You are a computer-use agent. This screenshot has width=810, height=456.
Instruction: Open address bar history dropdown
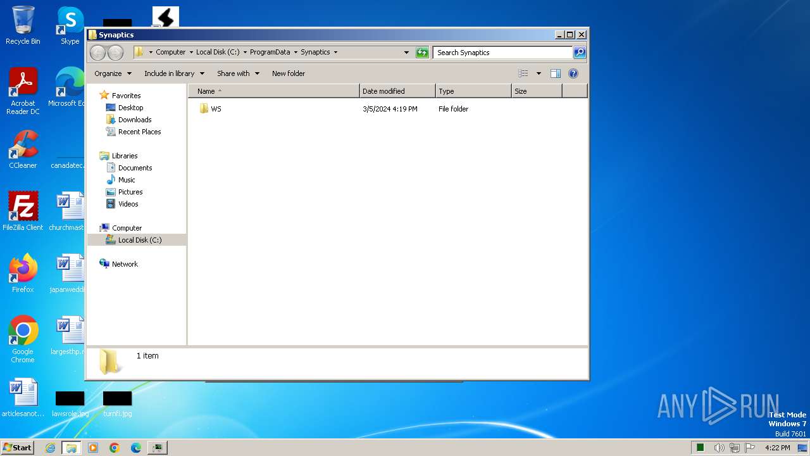[x=406, y=53]
